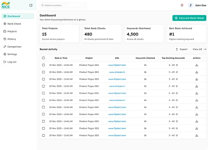Click the search magnifier icon

click(x=42, y=5)
